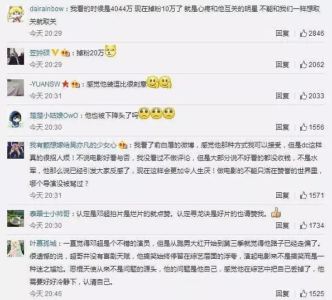The image size is (332, 300).
Task: Open dairainbow's profile via username
Action: pos(46,9)
